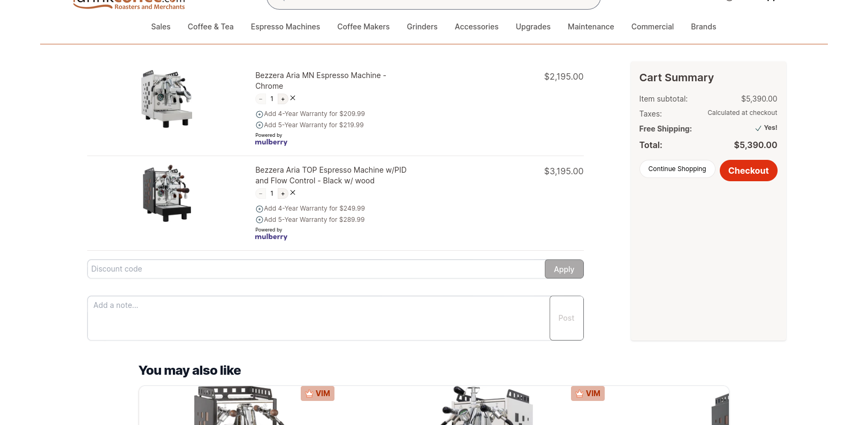This screenshot has height=425, width=845.
Task: Add 5-Year Warranty for $219.99
Action: click(x=310, y=125)
